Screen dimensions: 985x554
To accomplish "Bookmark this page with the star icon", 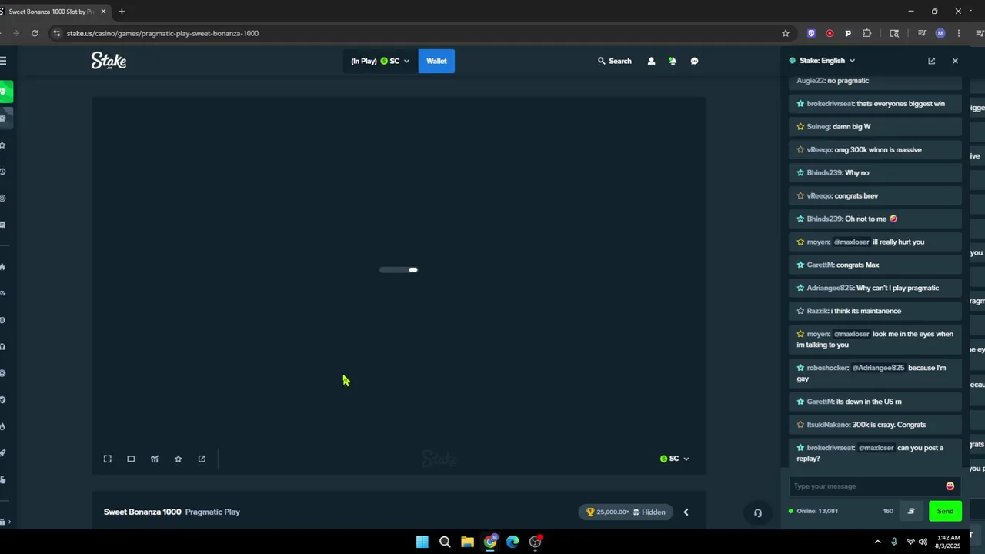I will (x=786, y=33).
